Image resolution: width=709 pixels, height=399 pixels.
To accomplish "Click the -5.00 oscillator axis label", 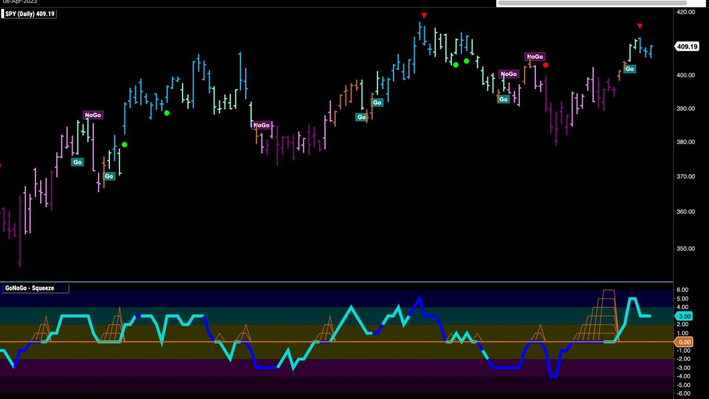I will (x=682, y=385).
